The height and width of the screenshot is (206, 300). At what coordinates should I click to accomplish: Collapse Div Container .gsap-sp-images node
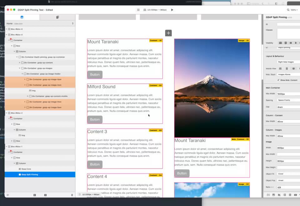point(19,68)
